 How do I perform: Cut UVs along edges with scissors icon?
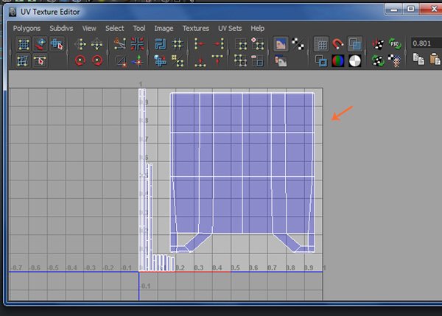click(x=120, y=44)
